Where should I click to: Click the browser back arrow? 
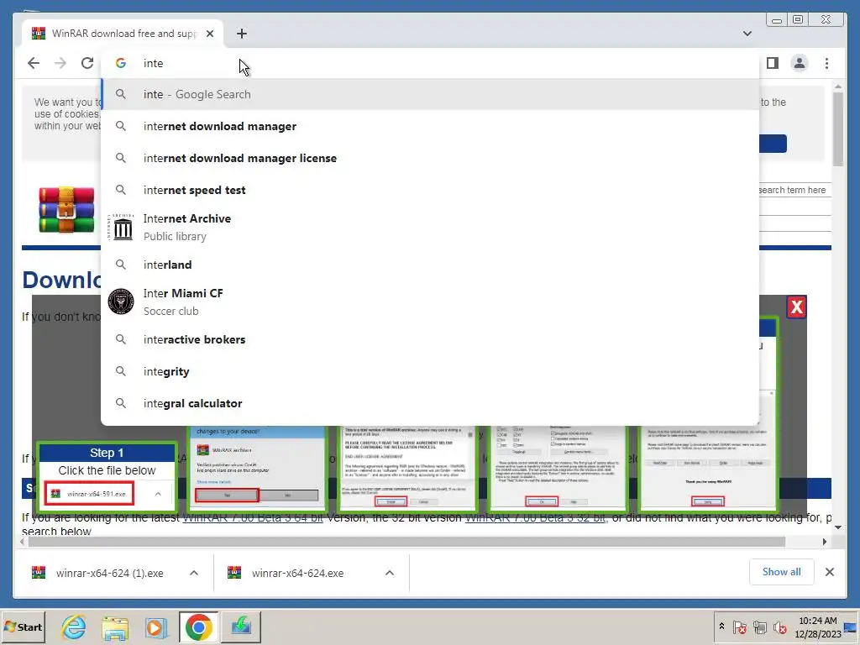(x=34, y=63)
